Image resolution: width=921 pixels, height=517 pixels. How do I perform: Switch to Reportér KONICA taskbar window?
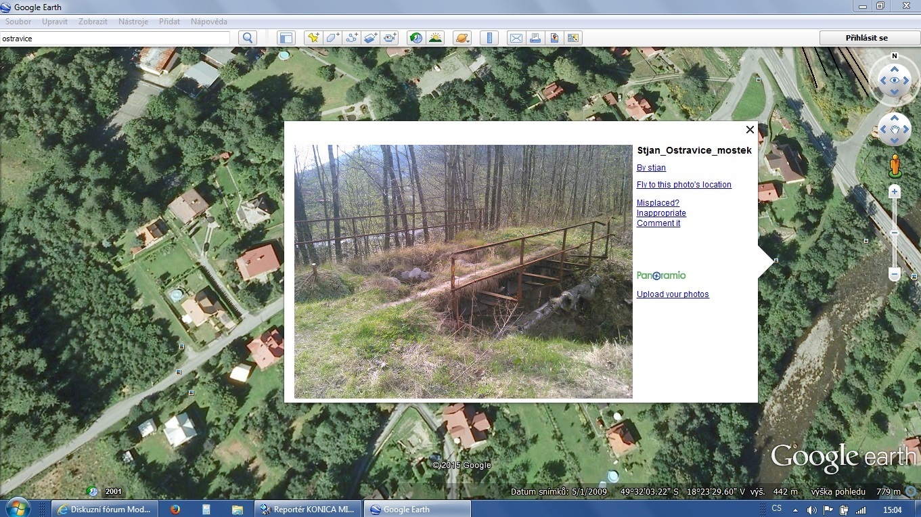308,510
